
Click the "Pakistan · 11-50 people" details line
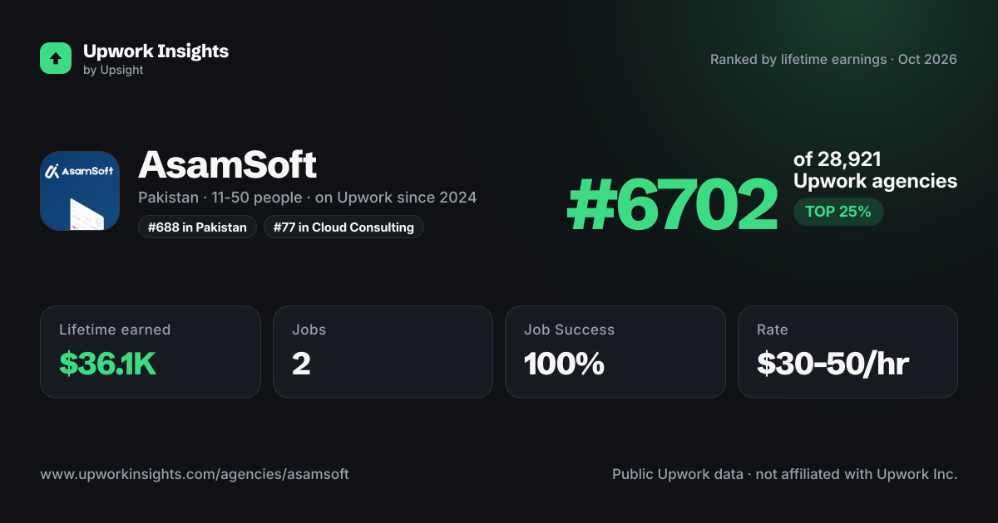307,198
